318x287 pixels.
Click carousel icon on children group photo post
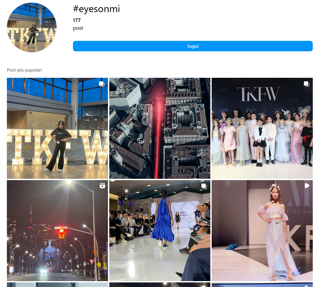[x=307, y=84]
